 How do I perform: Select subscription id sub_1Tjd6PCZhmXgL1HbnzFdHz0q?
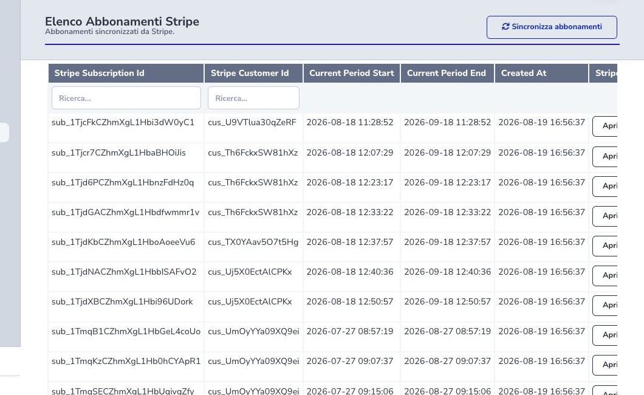[123, 183]
